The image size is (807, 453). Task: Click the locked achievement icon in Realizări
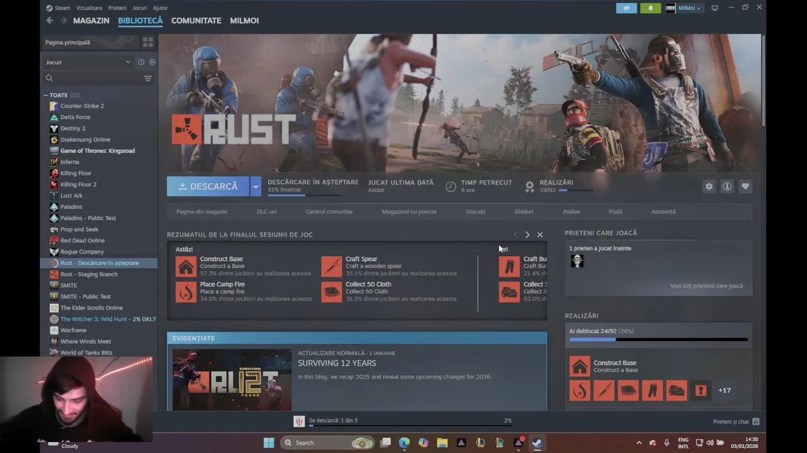(700, 390)
